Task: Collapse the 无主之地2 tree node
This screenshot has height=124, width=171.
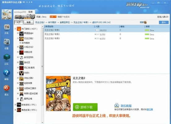Action: click(x=18, y=38)
